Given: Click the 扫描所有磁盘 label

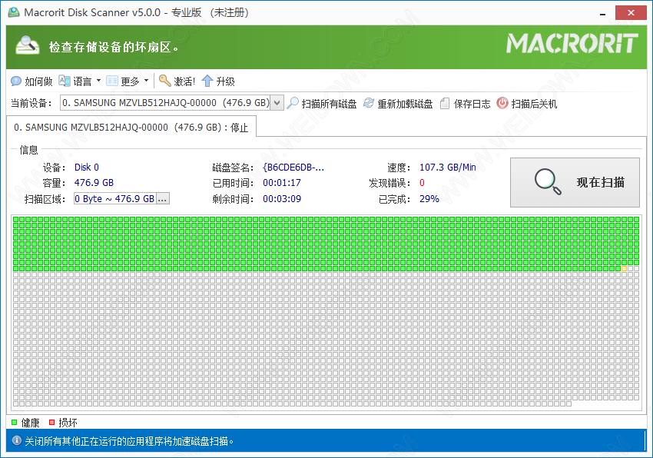Looking at the screenshot, I should (329, 104).
